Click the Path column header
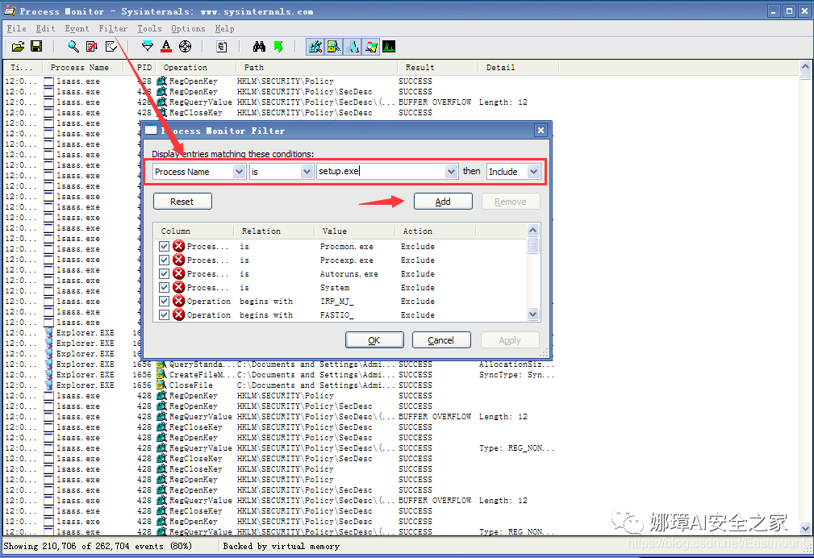 click(315, 68)
